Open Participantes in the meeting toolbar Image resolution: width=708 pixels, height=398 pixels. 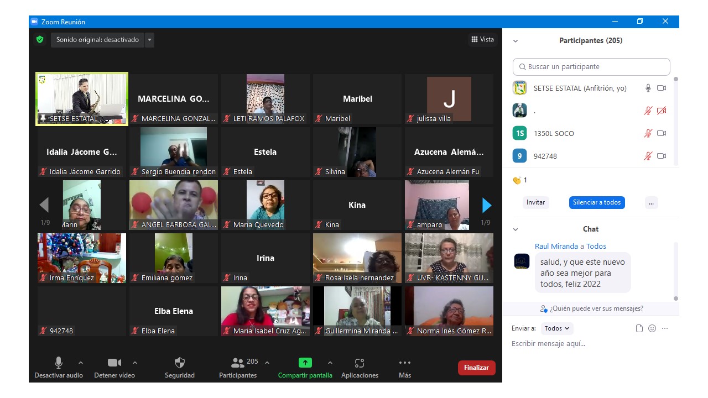[238, 368]
